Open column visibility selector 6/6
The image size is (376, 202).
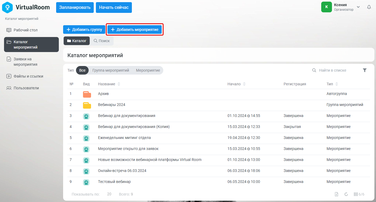359,194
